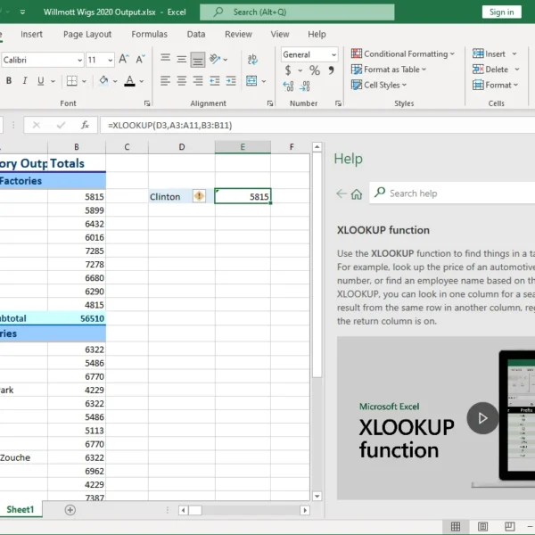Toggle bold formatting
Viewport: 535px width, 535px height.
pos(9,81)
